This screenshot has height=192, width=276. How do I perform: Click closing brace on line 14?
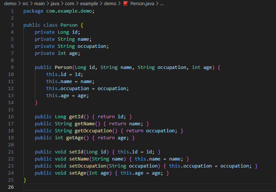pos(36,103)
